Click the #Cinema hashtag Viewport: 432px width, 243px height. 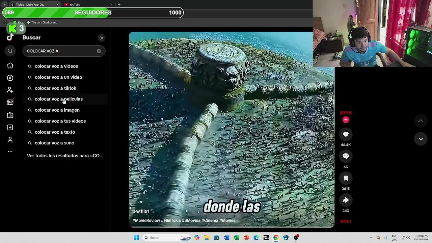click(x=210, y=220)
